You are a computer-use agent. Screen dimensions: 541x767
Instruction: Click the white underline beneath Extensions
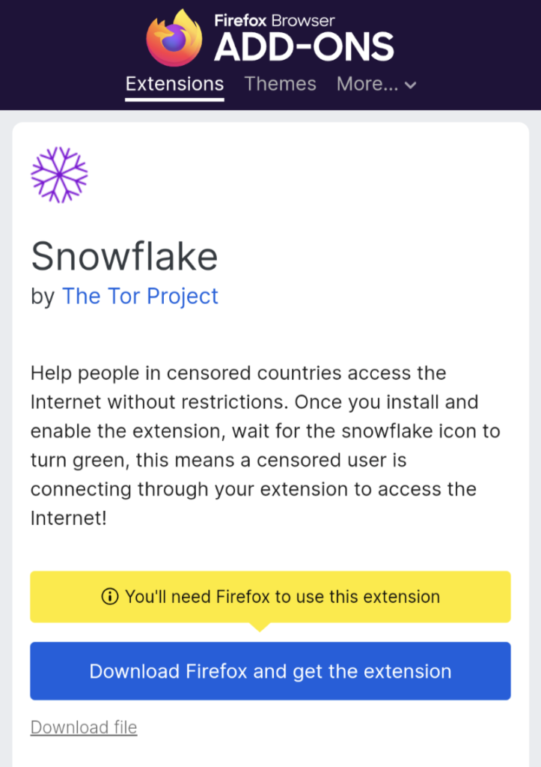[x=174, y=100]
